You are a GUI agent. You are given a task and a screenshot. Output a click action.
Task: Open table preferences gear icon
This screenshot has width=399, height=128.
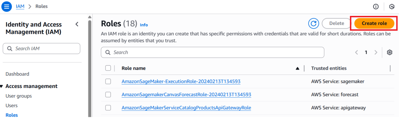tap(390, 52)
